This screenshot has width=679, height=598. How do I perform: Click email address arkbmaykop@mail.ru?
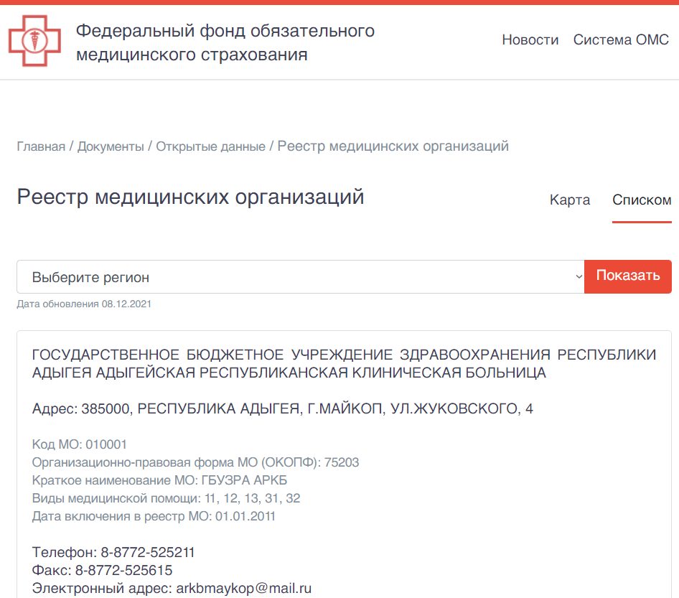(244, 589)
